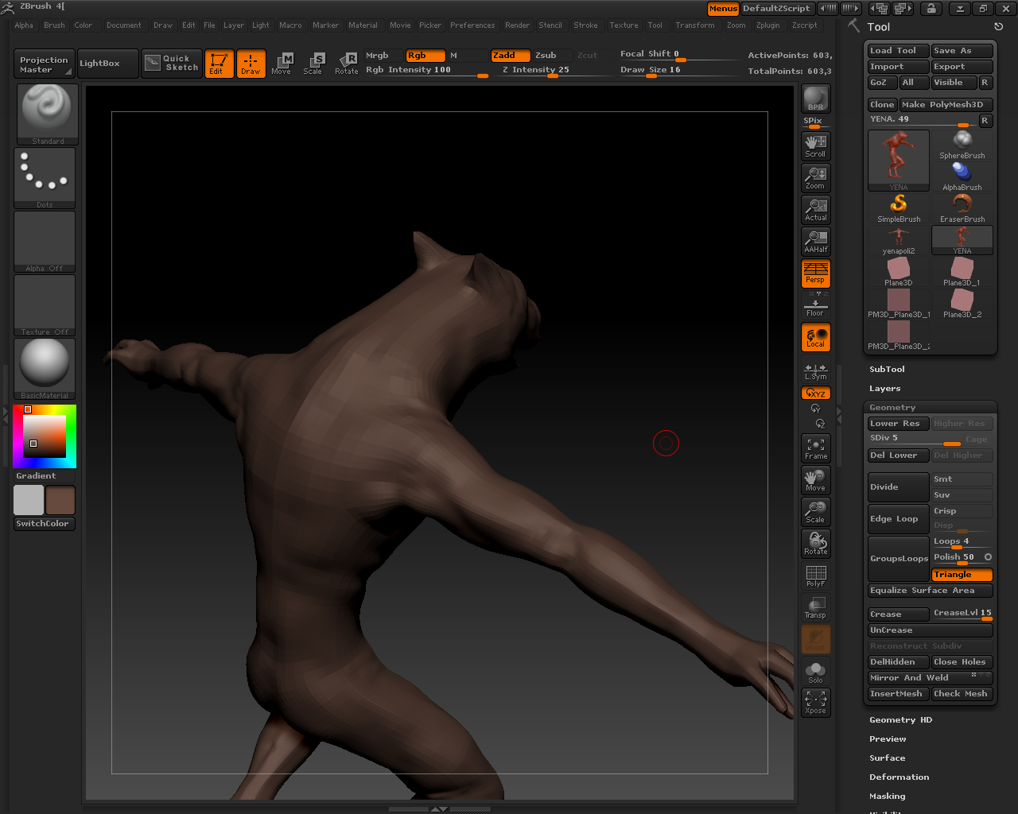Select the Scroll canvas tool icon
The image size is (1018, 814).
pyautogui.click(x=815, y=145)
